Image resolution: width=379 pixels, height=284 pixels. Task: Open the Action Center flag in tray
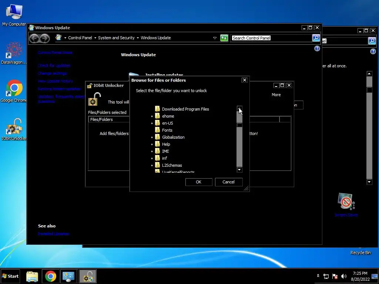pyautogui.click(x=335, y=276)
